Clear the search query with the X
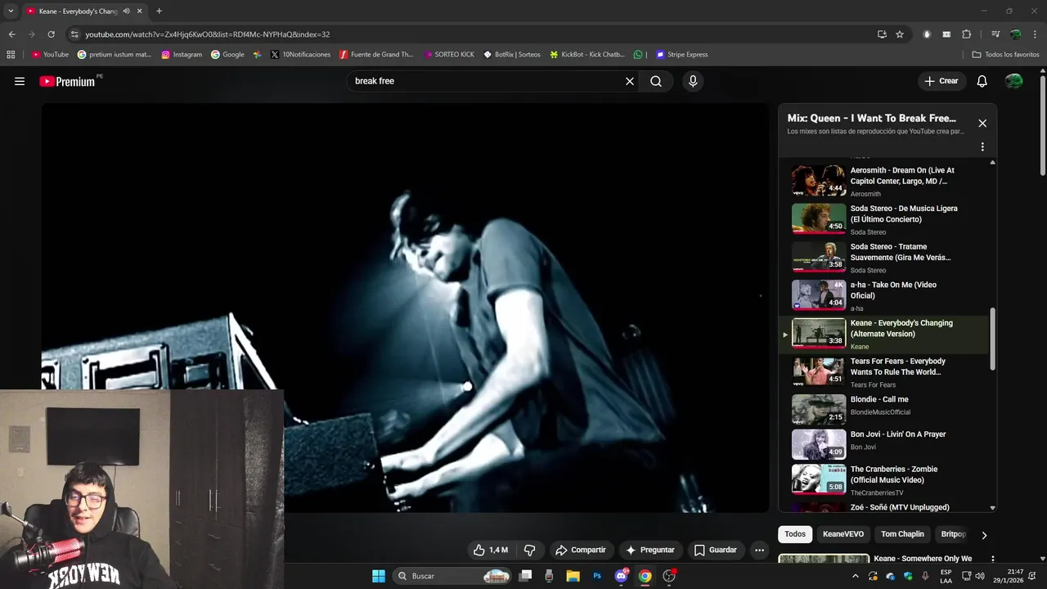The width and height of the screenshot is (1047, 589). [x=630, y=81]
